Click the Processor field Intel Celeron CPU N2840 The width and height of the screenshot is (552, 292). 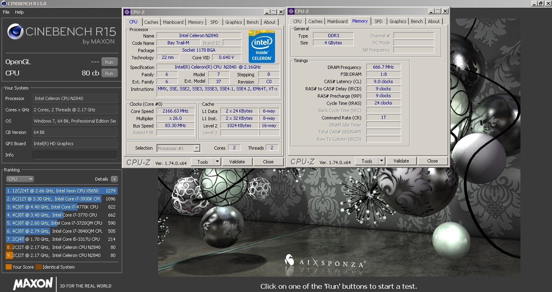75,98
